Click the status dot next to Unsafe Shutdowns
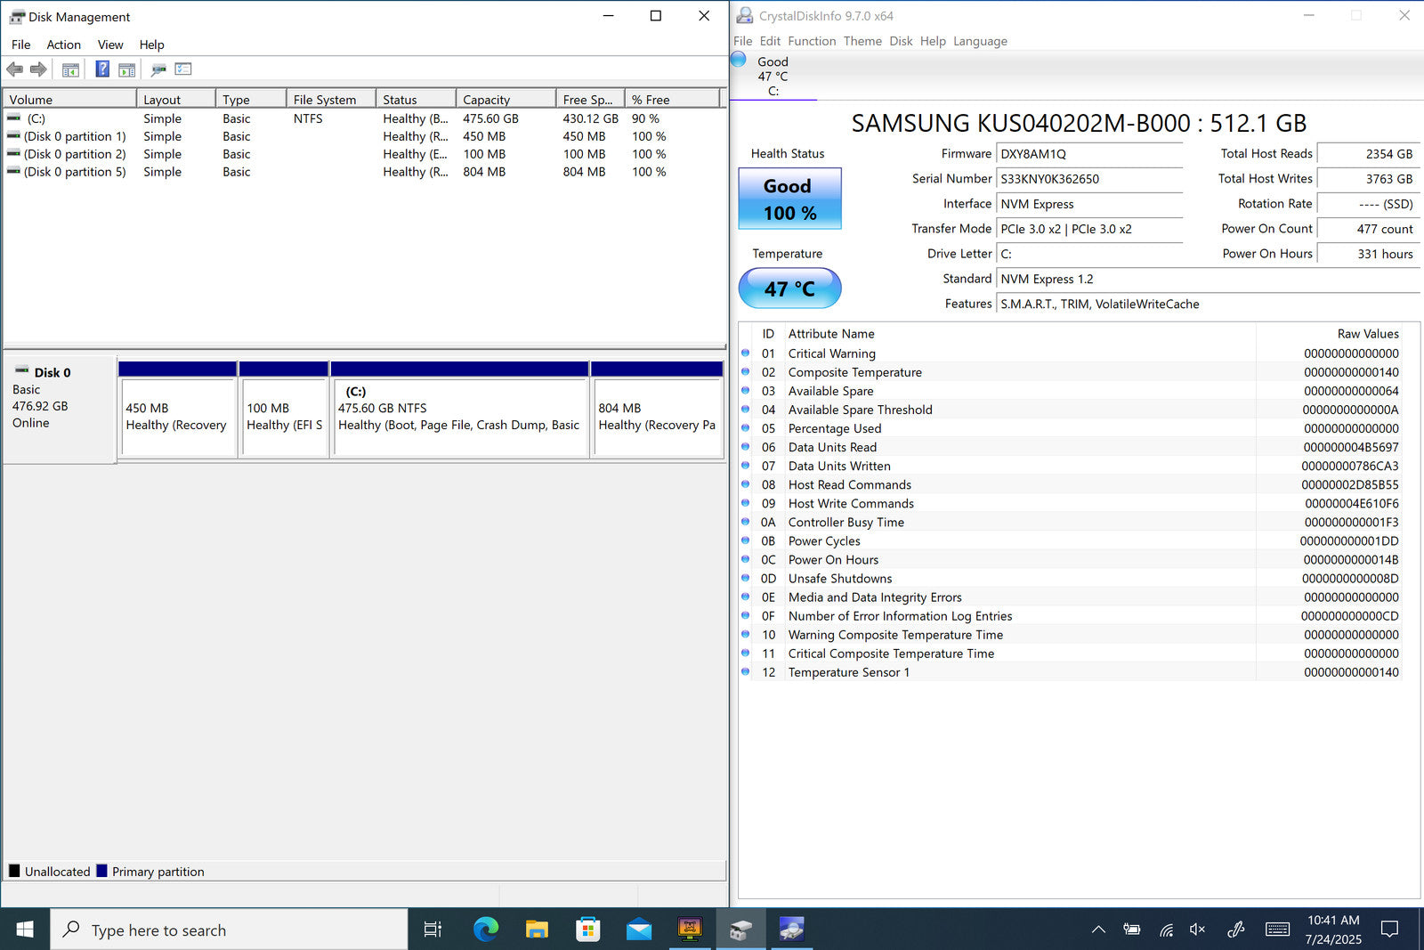Screen dimensions: 1424x950 (x=746, y=578)
